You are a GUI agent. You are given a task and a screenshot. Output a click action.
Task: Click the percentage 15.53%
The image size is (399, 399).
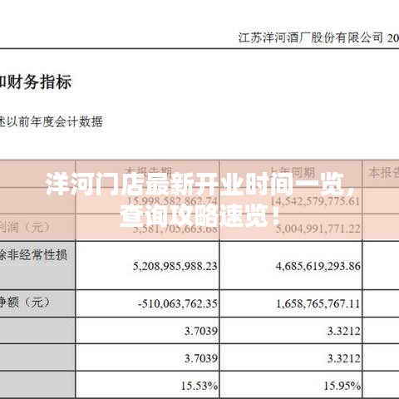pos(199,386)
